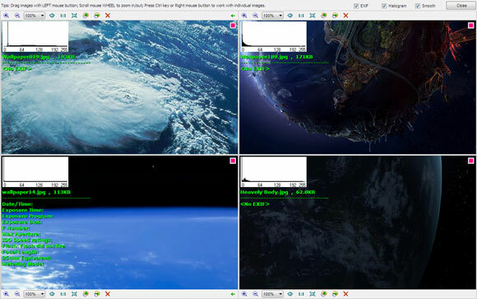Fit wallpaper14.jpg to its panel
The width and height of the screenshot is (477, 299).
tap(74, 294)
